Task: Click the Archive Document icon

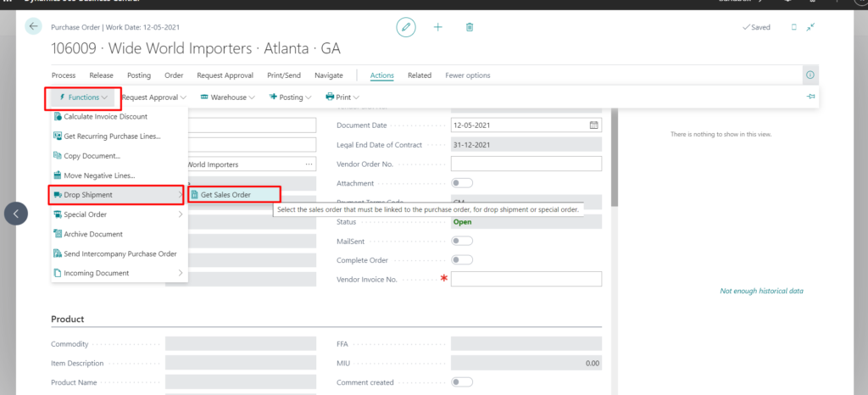Action: [58, 234]
